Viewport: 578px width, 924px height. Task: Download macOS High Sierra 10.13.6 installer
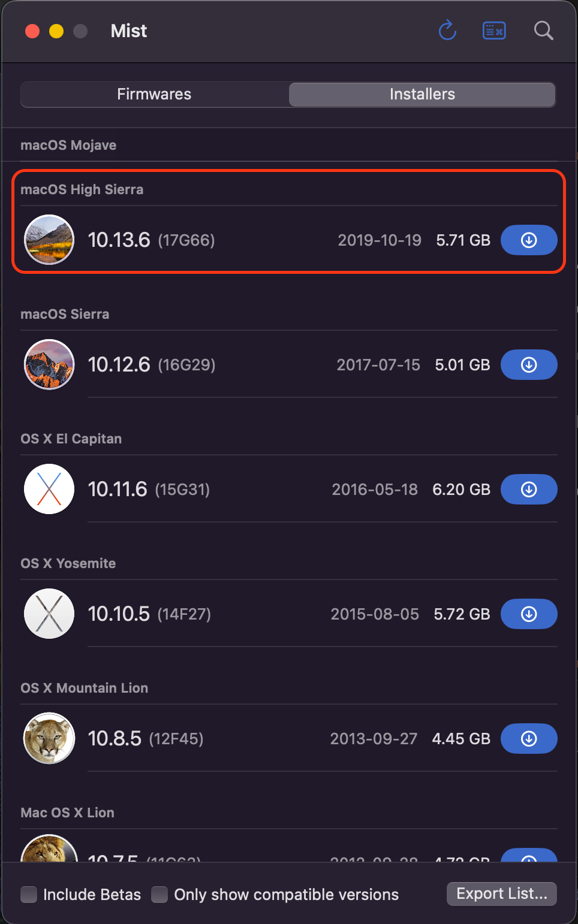coord(528,240)
